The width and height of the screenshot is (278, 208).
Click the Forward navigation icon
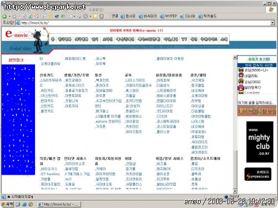(x=14, y=17)
